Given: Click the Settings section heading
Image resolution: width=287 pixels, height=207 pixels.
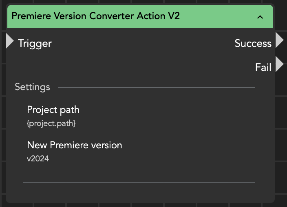Looking at the screenshot, I should coord(32,87).
